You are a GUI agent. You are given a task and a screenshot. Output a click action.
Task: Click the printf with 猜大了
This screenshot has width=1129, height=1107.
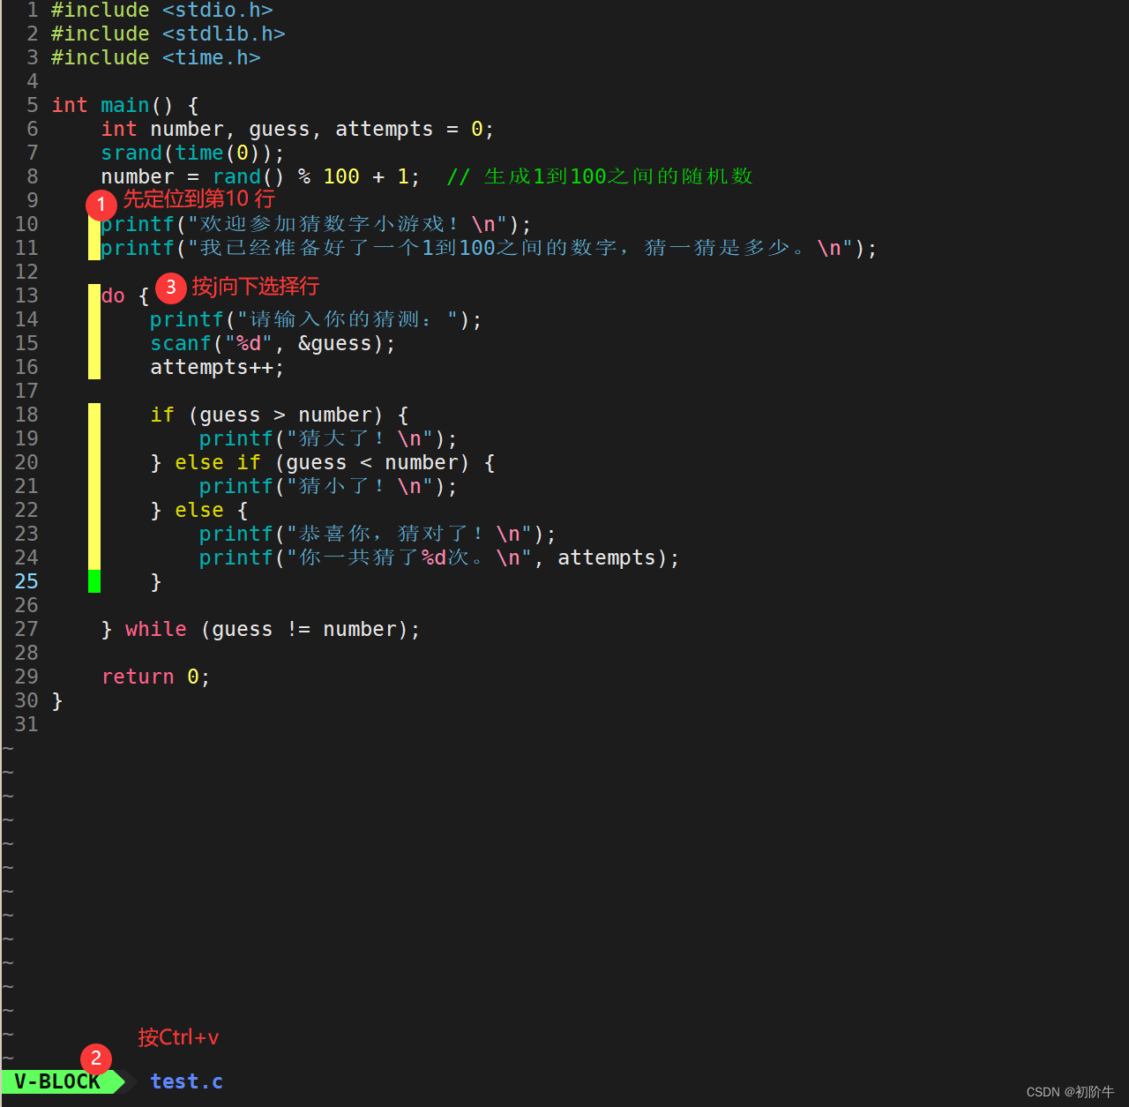328,438
